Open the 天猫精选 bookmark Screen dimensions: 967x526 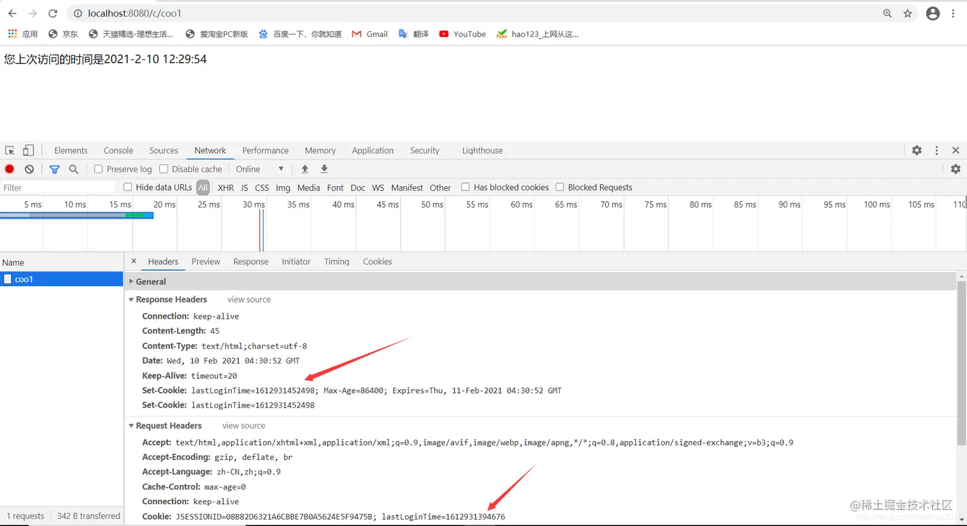tap(131, 34)
